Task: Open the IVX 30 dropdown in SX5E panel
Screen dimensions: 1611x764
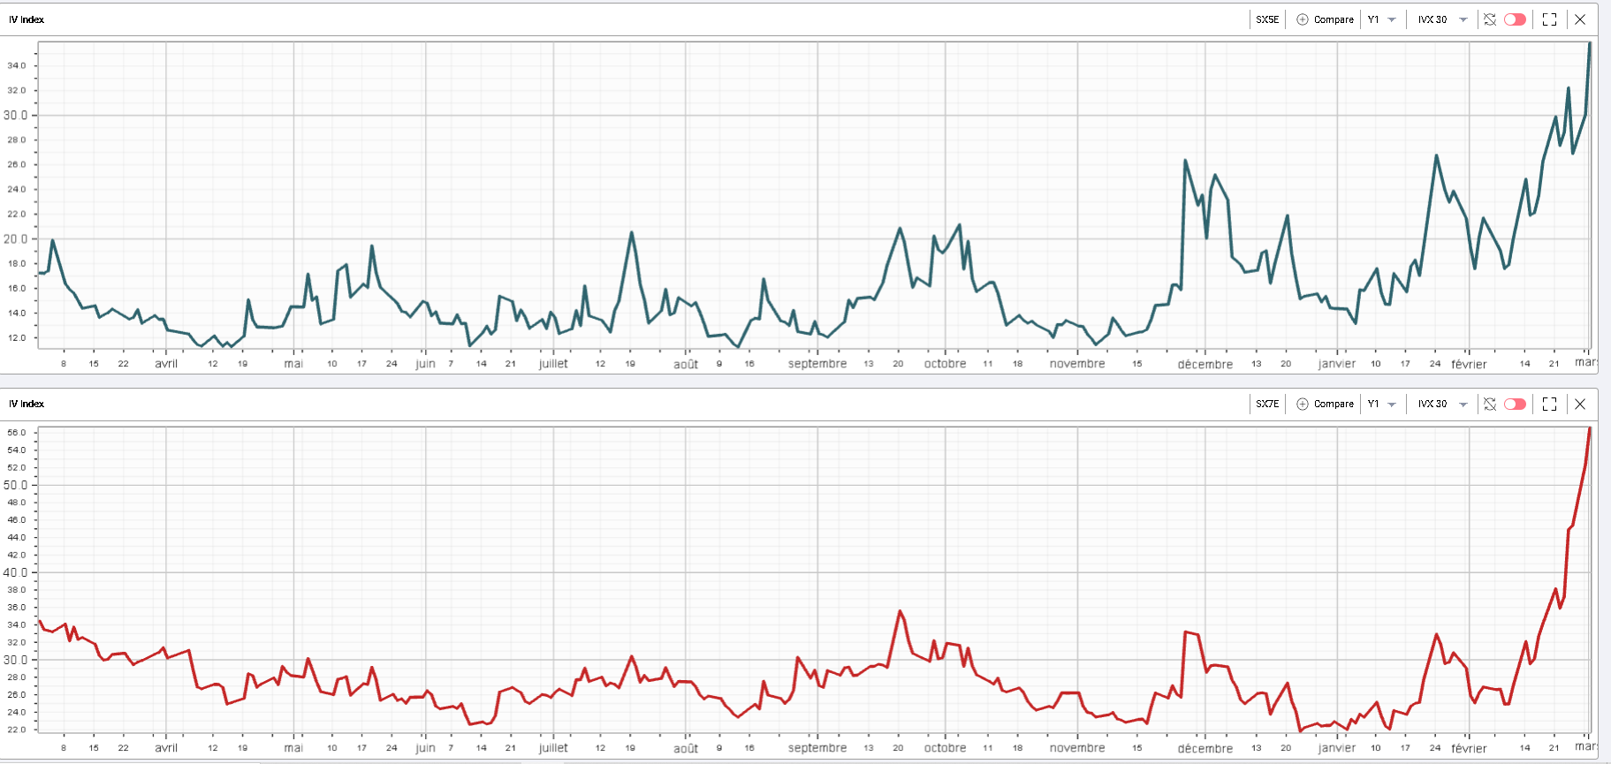Action: pos(1442,19)
